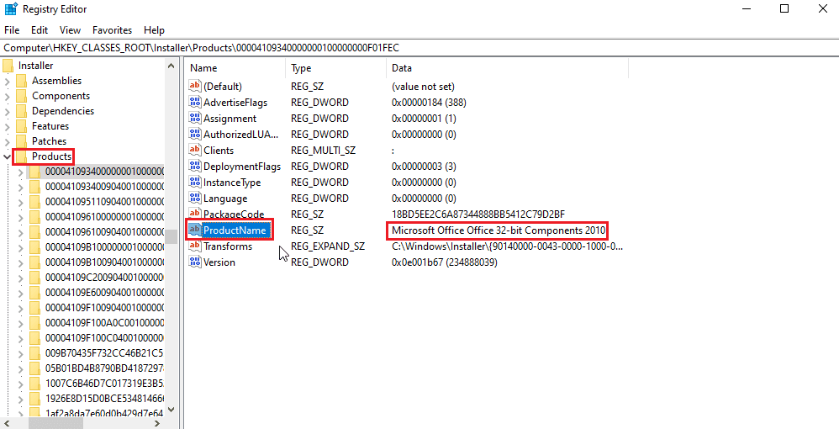Click folder icon of key 00004109C20090400100000

tap(34, 278)
